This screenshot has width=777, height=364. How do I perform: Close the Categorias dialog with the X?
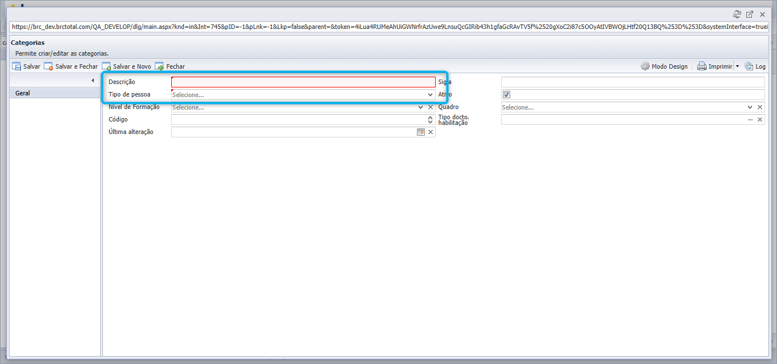[x=762, y=15]
